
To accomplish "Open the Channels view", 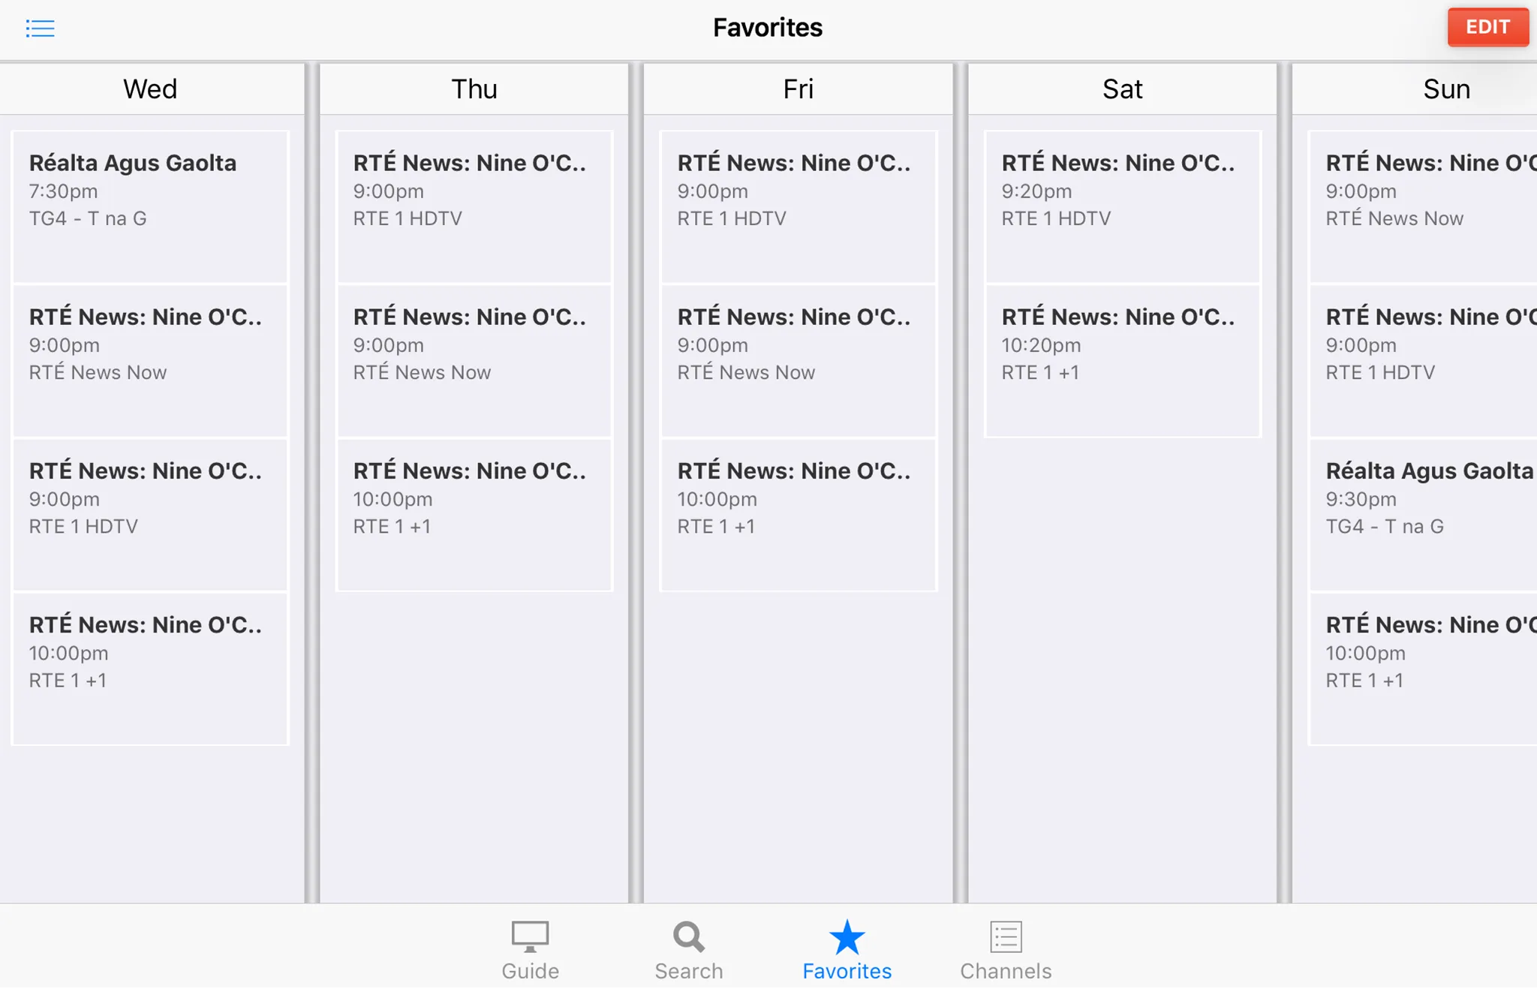I will point(1006,948).
